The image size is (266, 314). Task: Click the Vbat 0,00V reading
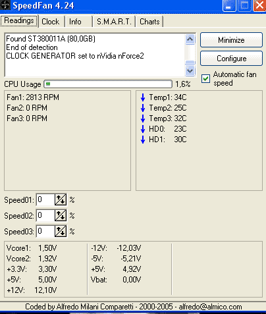tap(116, 280)
